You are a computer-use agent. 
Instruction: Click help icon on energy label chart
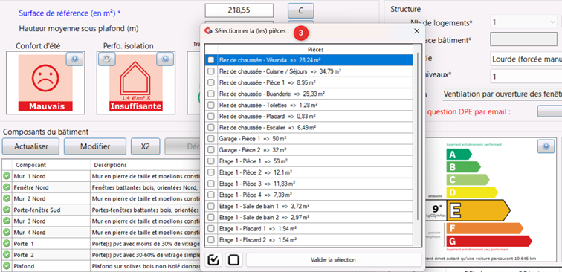(x=546, y=146)
